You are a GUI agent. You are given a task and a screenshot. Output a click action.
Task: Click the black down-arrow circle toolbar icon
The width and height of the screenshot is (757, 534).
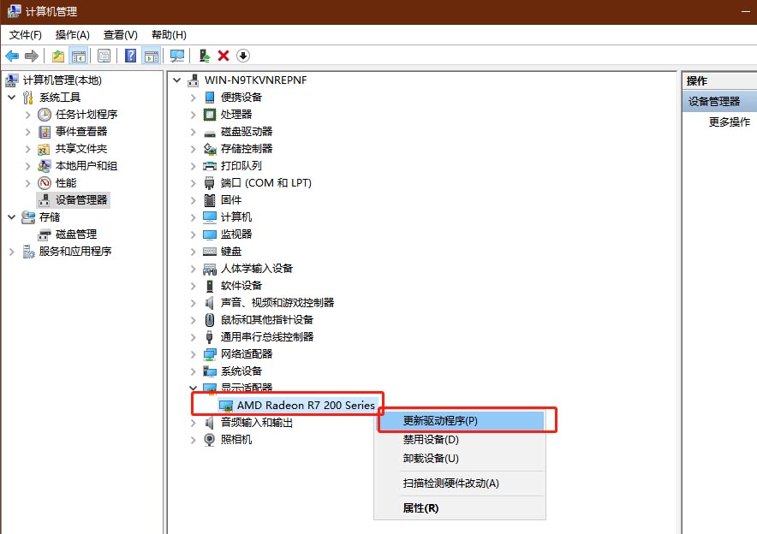243,56
